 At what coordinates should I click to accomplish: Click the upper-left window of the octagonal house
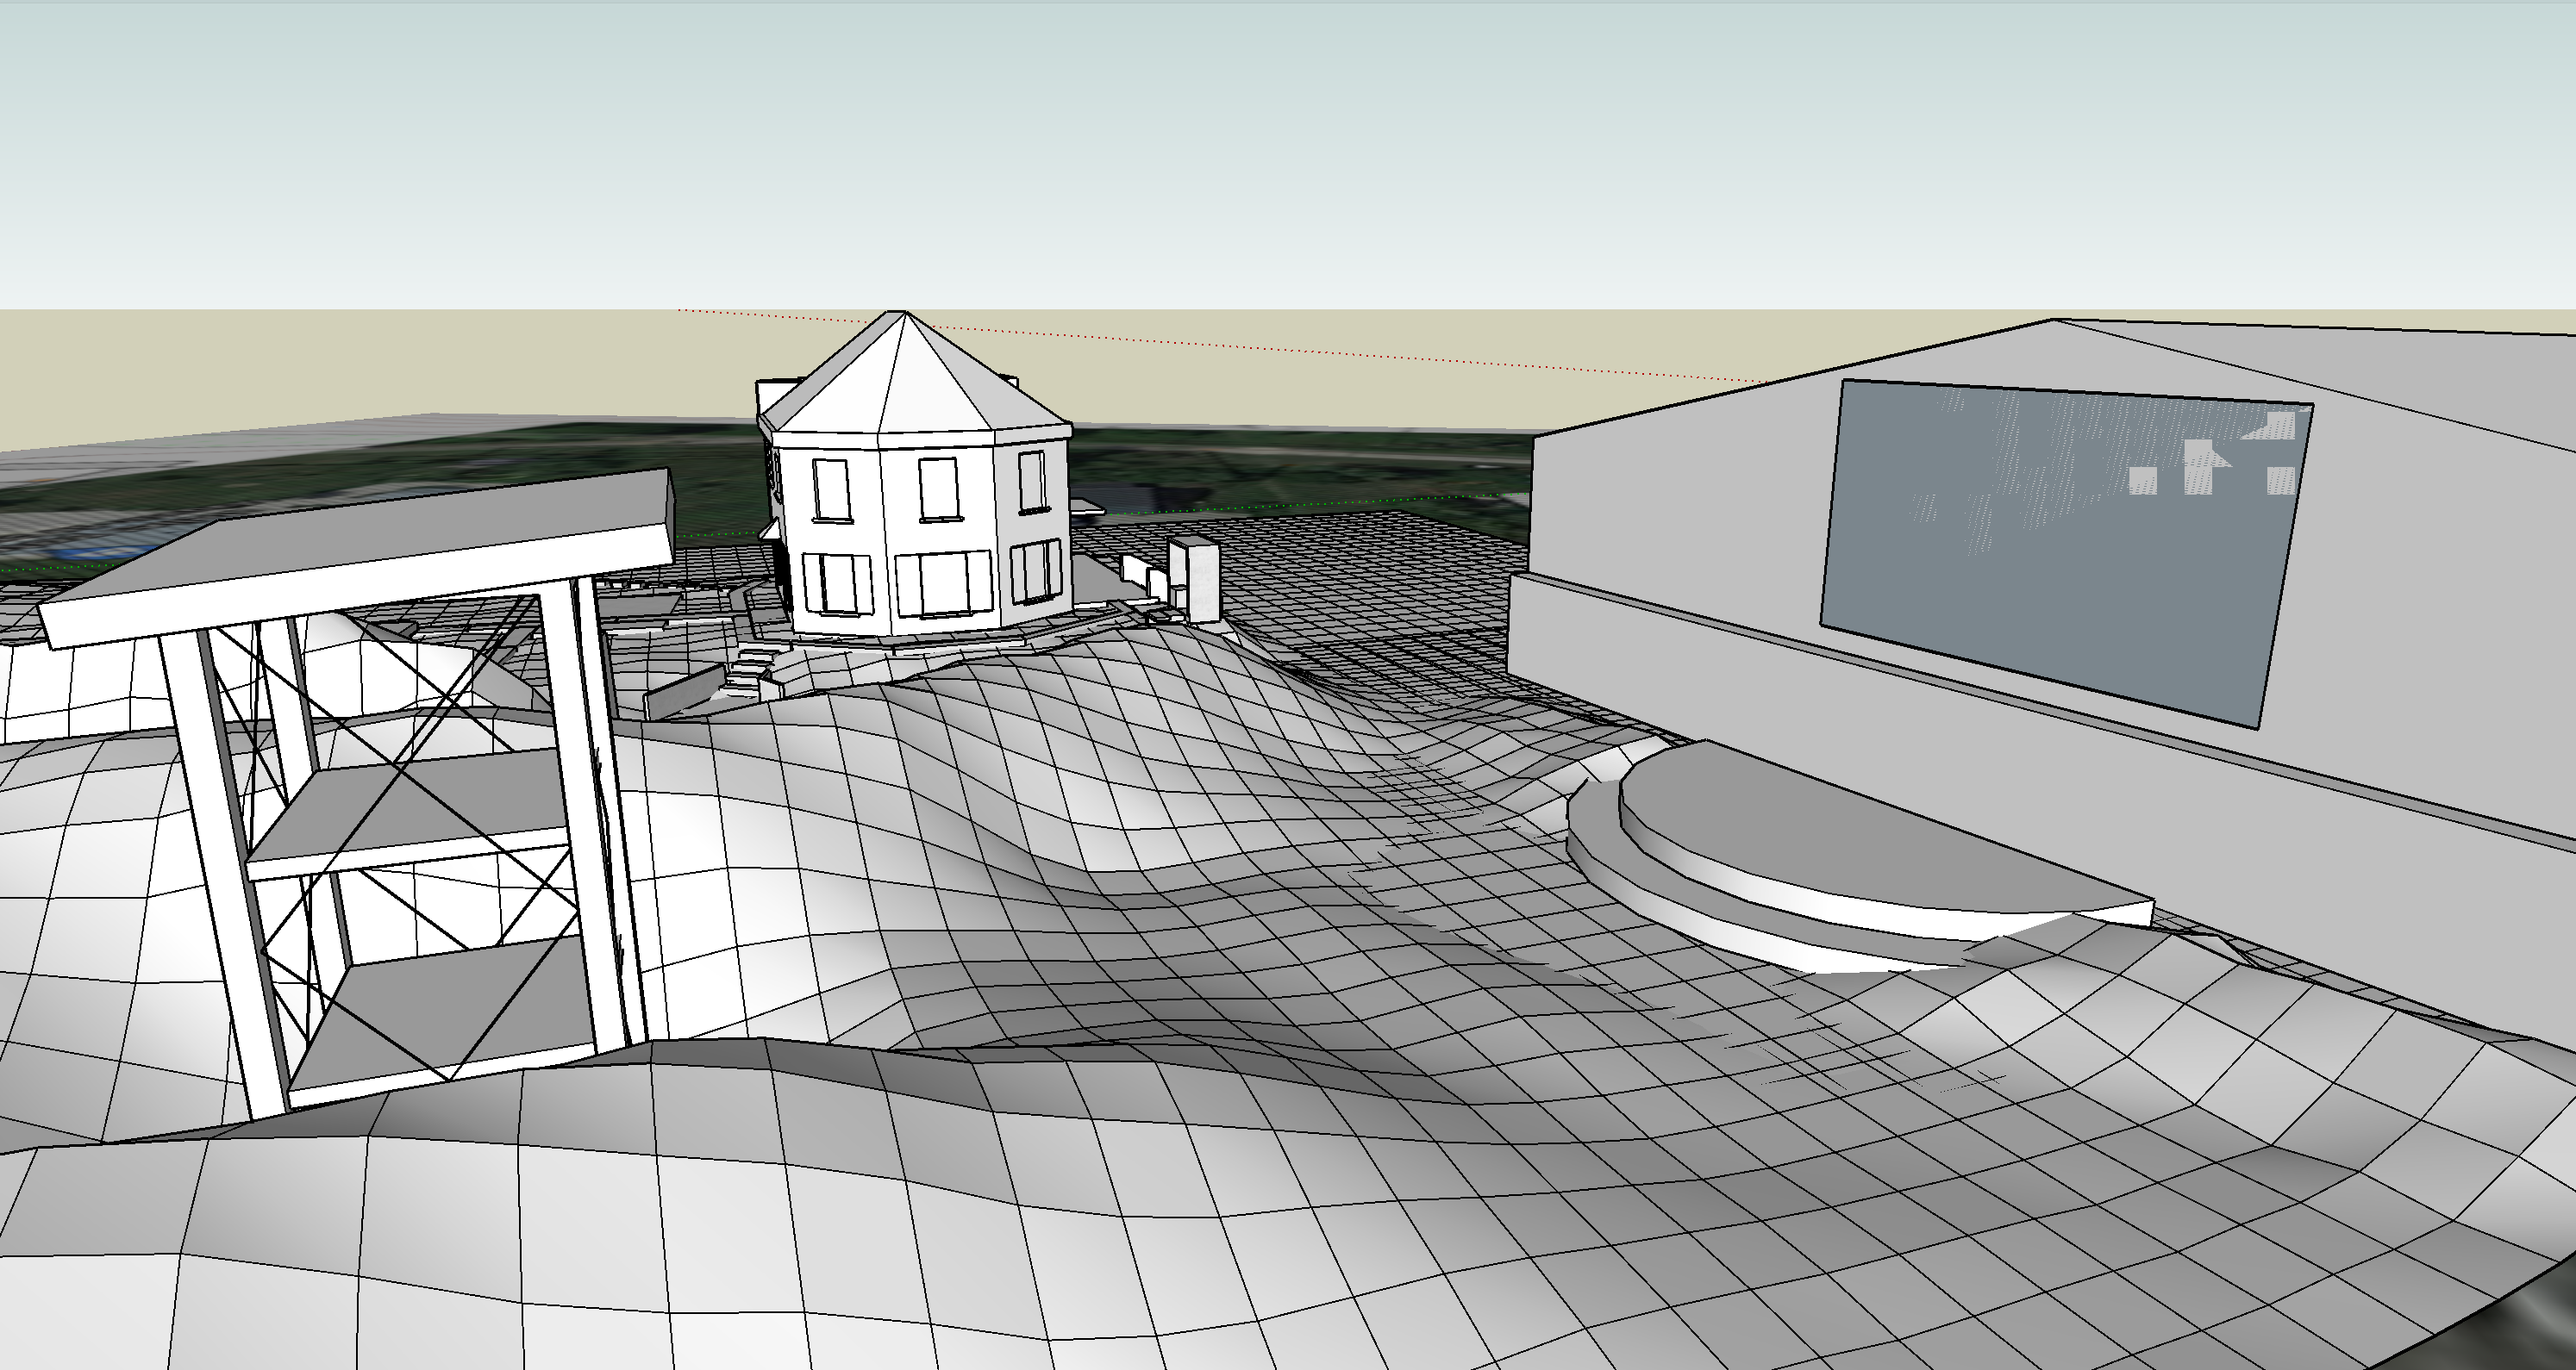831,489
